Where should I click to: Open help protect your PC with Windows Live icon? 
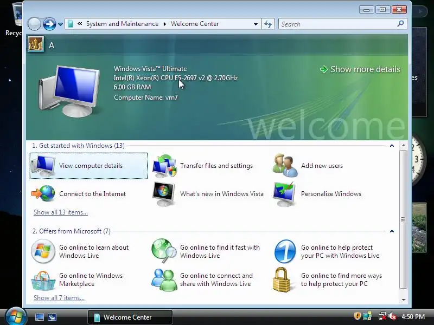285,251
